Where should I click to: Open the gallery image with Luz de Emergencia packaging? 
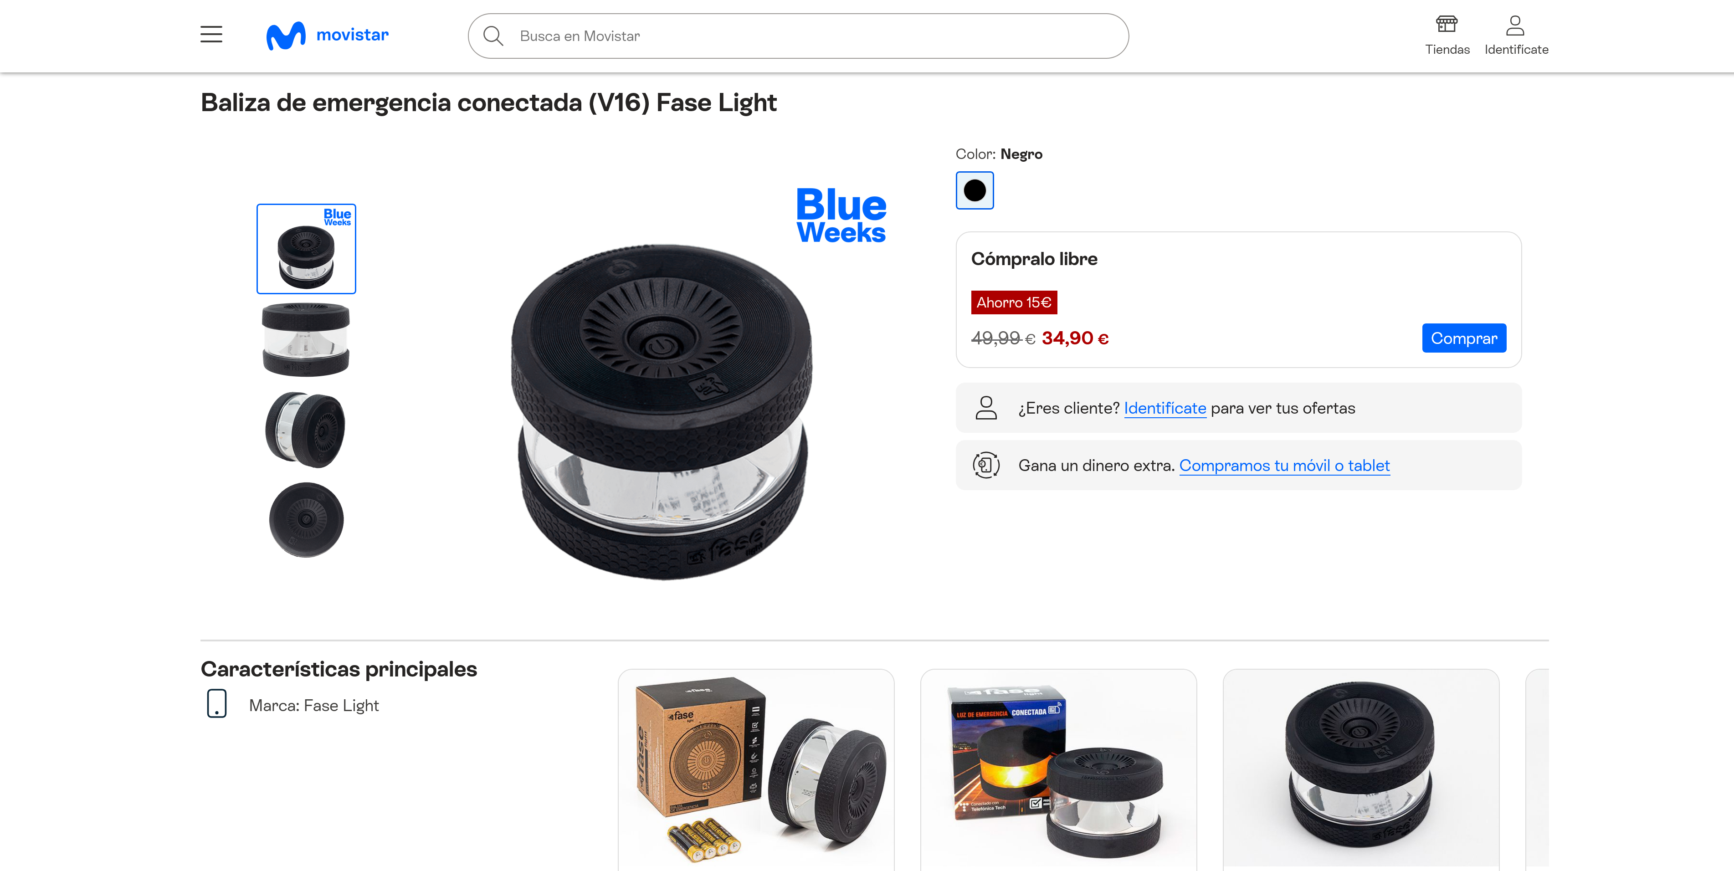pyautogui.click(x=1058, y=769)
